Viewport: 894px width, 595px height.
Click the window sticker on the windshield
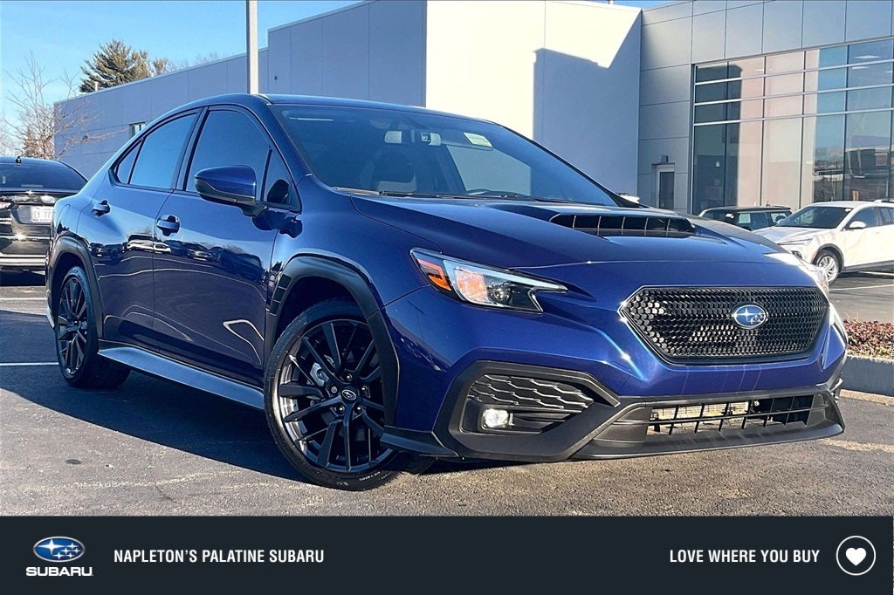[478, 140]
